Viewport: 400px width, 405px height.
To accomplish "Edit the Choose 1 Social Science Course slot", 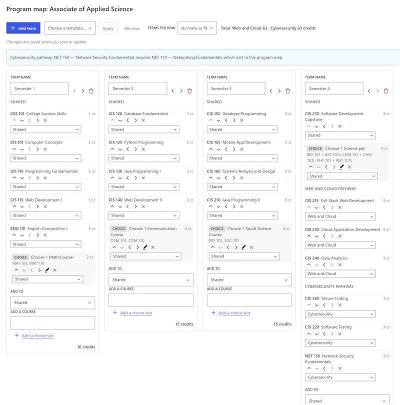I will click(x=243, y=247).
